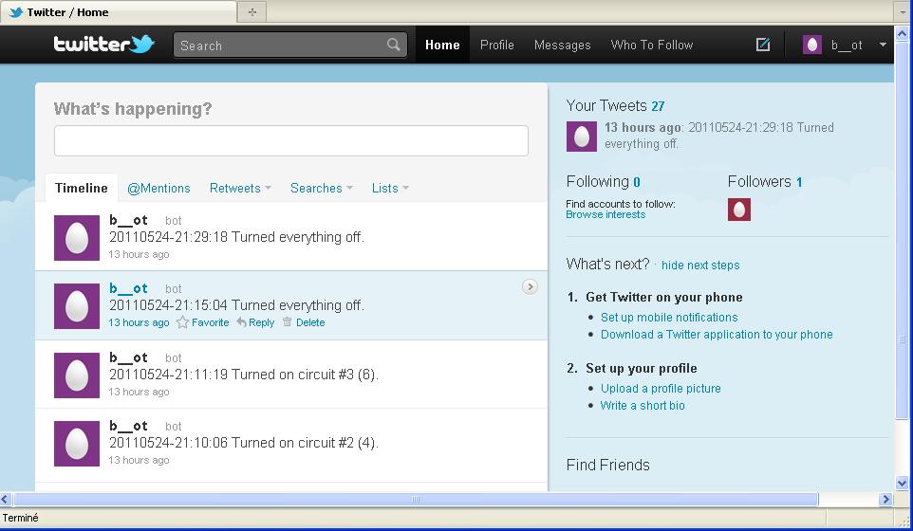Click b__ot username in top navigation bar
Viewport: 913px width, 531px height.
(847, 45)
